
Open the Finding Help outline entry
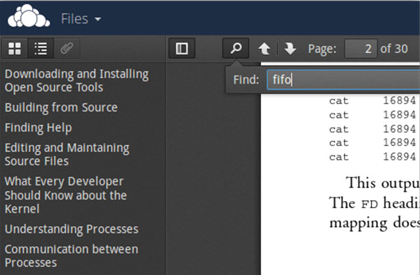[38, 128]
